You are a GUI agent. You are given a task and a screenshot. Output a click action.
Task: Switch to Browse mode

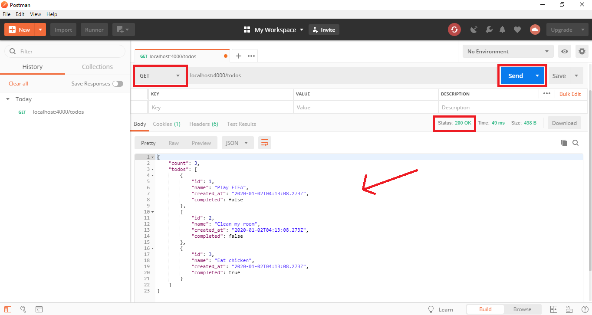(522, 309)
